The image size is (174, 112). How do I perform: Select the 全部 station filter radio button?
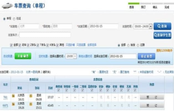click(x=119, y=45)
